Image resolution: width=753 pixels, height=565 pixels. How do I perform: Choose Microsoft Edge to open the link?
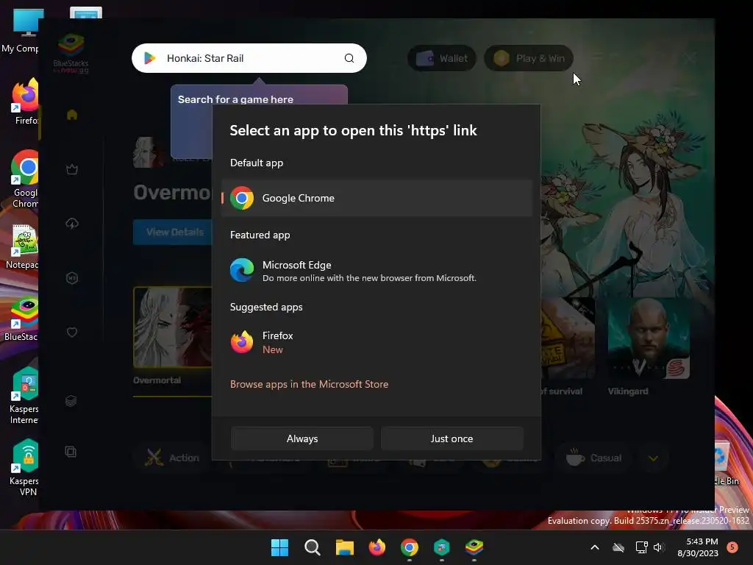pos(377,271)
